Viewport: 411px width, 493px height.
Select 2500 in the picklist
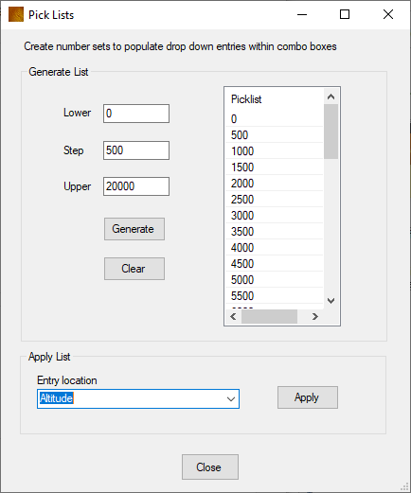tap(275, 200)
